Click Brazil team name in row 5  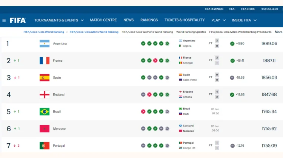[x=57, y=112]
